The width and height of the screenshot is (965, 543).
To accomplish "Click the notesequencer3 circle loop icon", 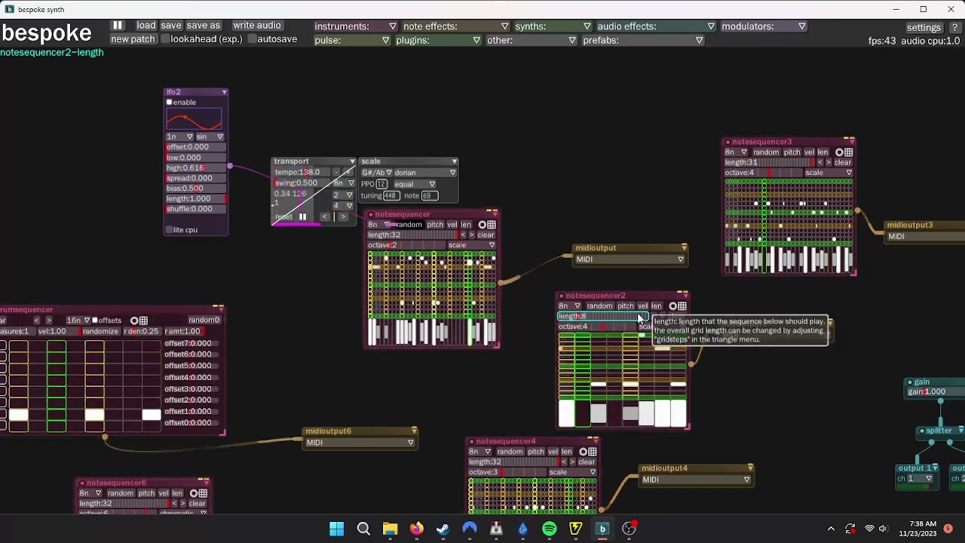I will 839,152.
